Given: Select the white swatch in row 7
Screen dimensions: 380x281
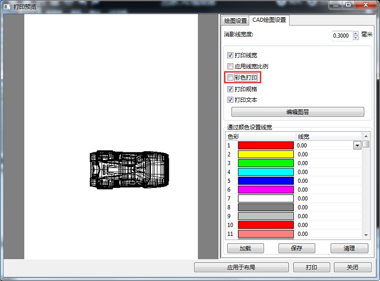Looking at the screenshot, I should (266, 198).
